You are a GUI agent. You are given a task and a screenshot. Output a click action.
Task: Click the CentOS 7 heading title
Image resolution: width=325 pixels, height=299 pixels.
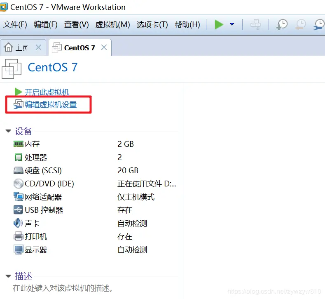(x=53, y=67)
